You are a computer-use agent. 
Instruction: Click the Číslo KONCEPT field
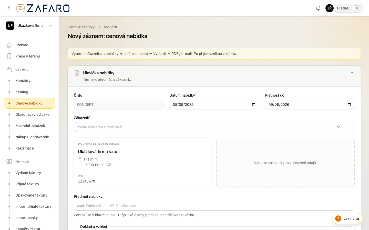click(118, 105)
